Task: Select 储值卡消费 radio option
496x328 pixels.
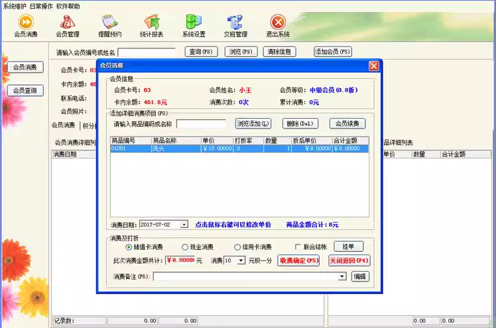Action: pyautogui.click(x=129, y=247)
